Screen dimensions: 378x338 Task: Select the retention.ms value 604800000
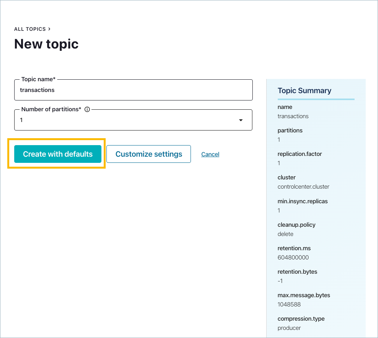click(293, 258)
